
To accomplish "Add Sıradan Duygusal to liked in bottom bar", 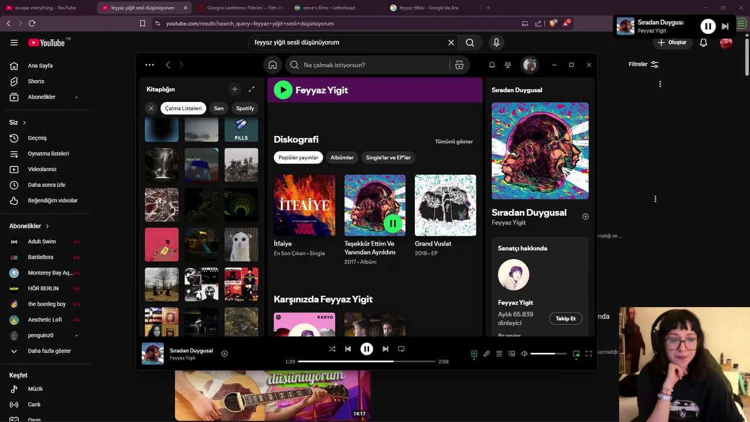I will point(224,353).
